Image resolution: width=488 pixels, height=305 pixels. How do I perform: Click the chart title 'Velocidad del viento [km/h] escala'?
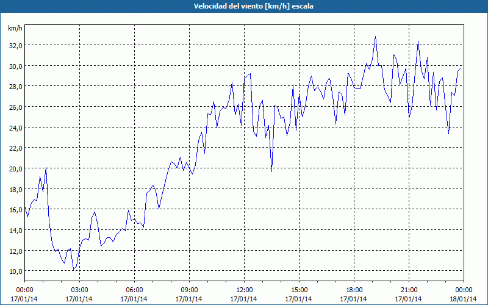coord(253,6)
